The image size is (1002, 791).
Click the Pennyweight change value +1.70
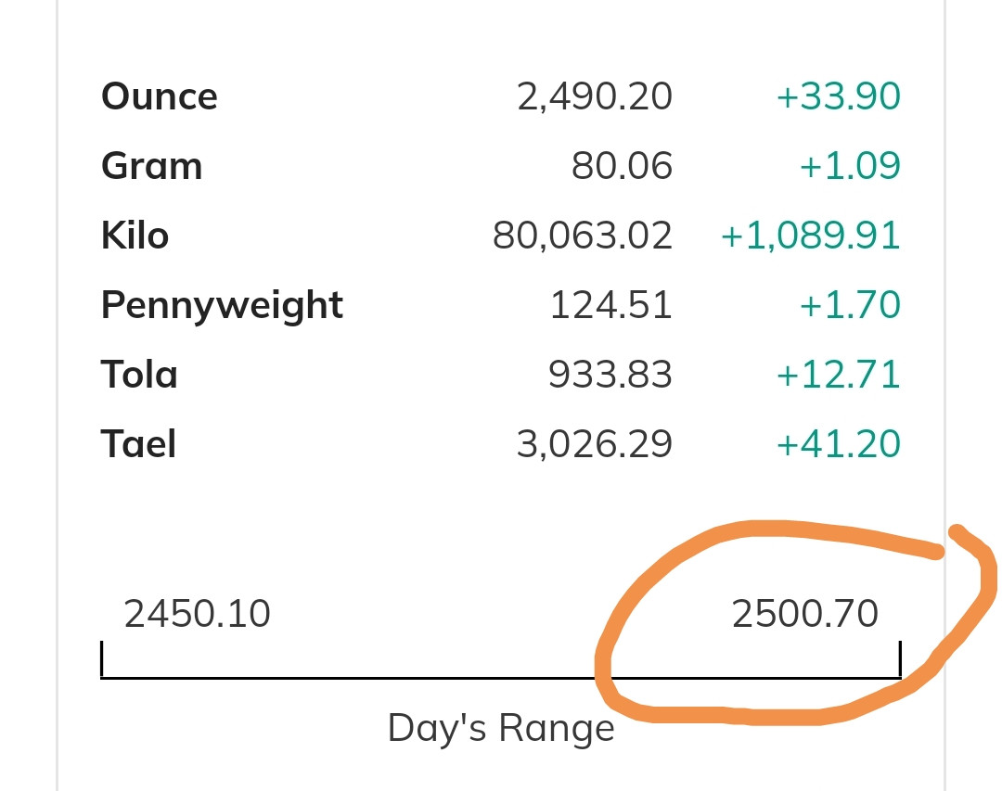(x=849, y=305)
